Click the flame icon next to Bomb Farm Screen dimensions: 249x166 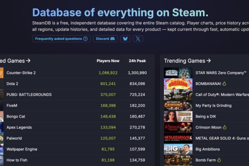click(219, 160)
